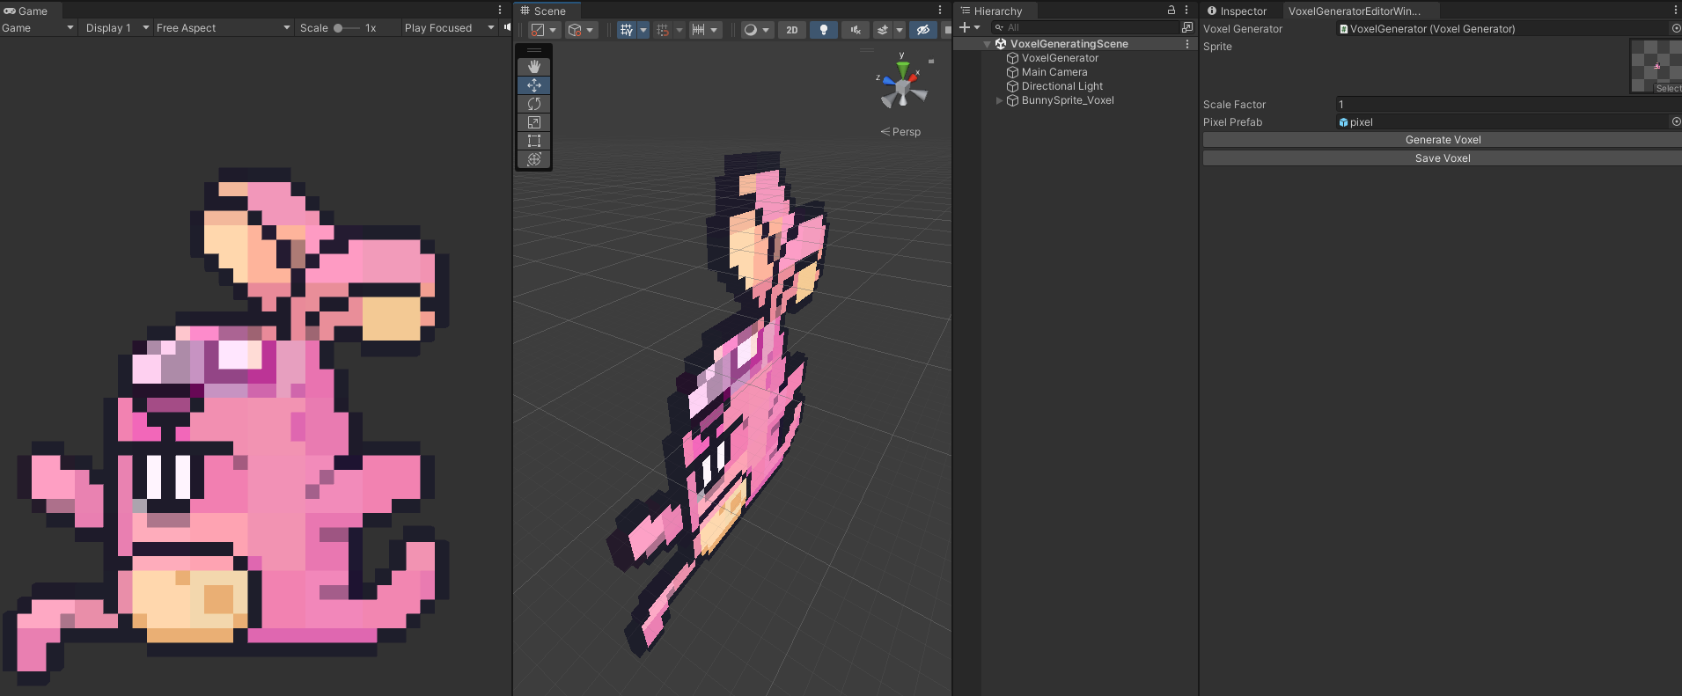Open Hierarchy panel three-dot options menu

tap(1186, 11)
